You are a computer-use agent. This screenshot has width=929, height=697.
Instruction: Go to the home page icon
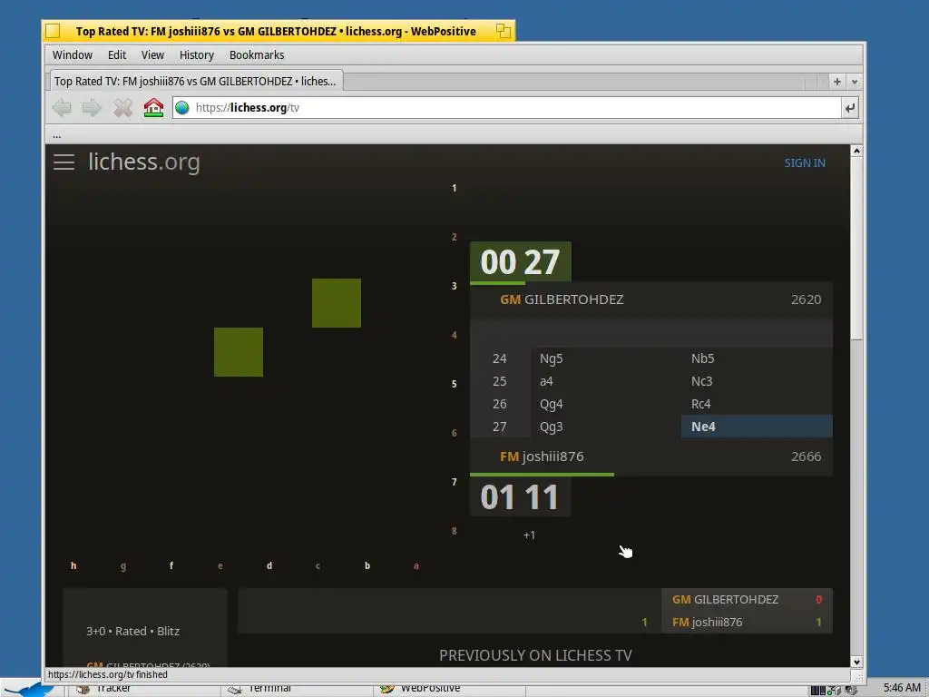click(153, 108)
